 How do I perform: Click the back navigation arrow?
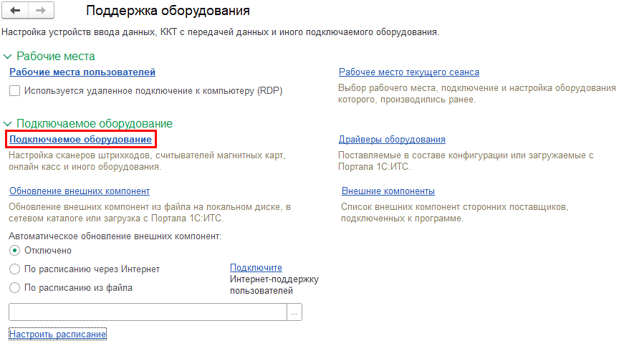coord(16,11)
